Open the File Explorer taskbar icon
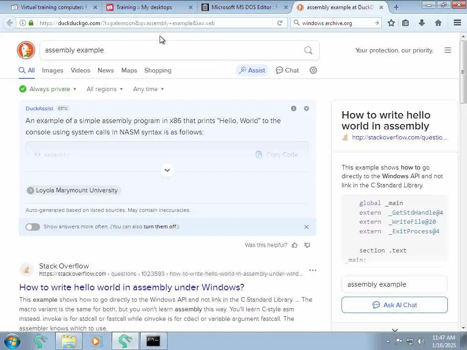 69,341
